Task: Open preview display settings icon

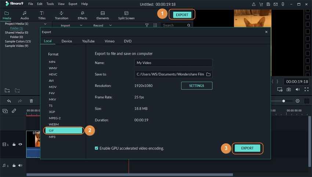Action: click(280, 89)
